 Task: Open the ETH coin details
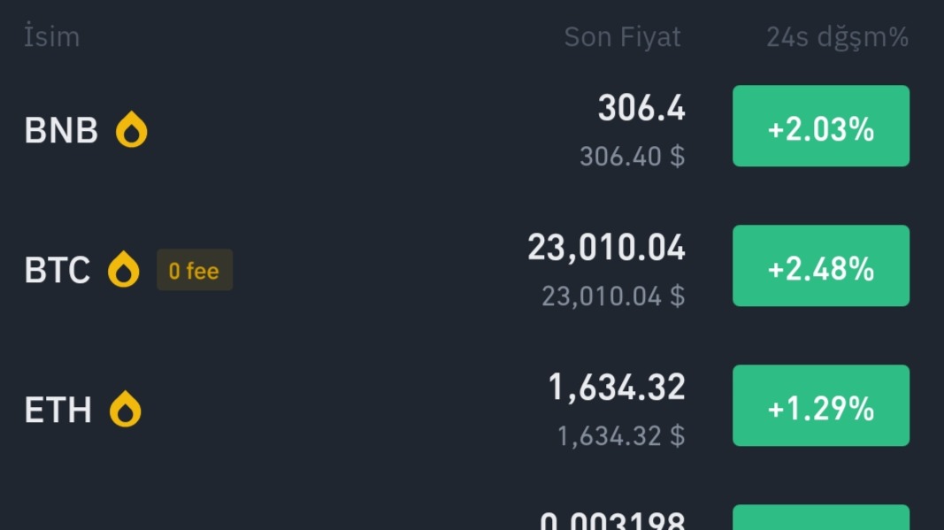58,408
